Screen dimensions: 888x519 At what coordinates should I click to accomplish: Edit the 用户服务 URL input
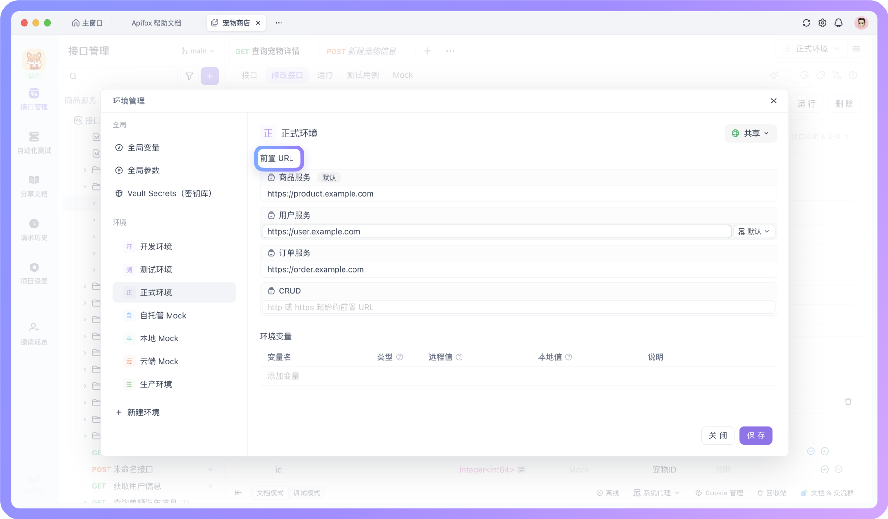click(x=496, y=231)
